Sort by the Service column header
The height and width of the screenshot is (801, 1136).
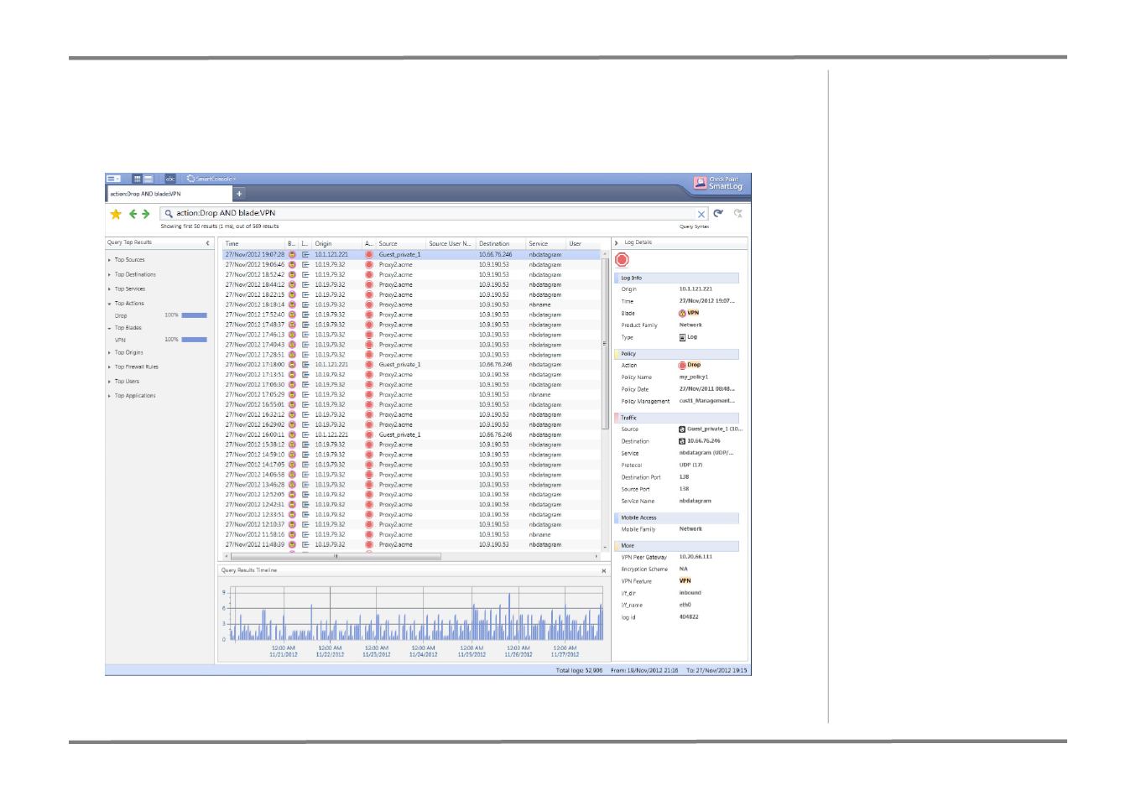[546, 244]
